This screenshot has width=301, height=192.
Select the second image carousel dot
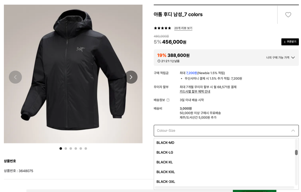[x=66, y=148]
